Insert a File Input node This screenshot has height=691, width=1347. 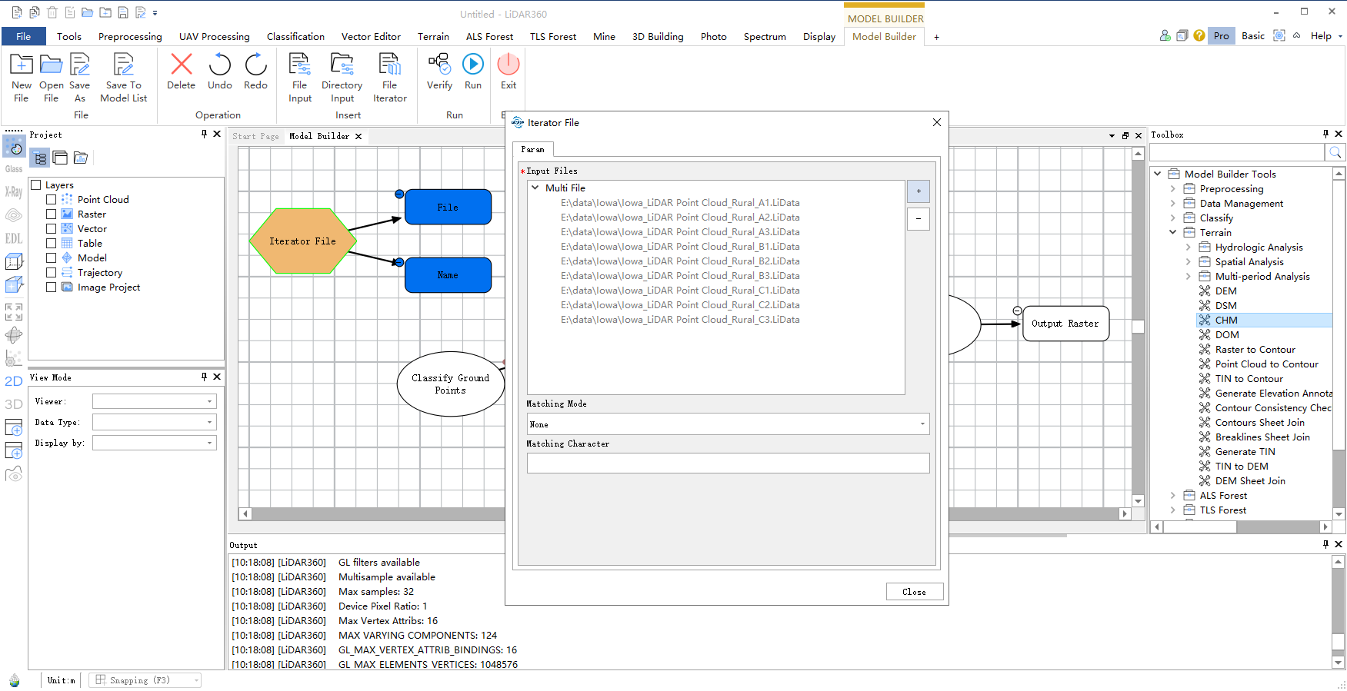(299, 77)
